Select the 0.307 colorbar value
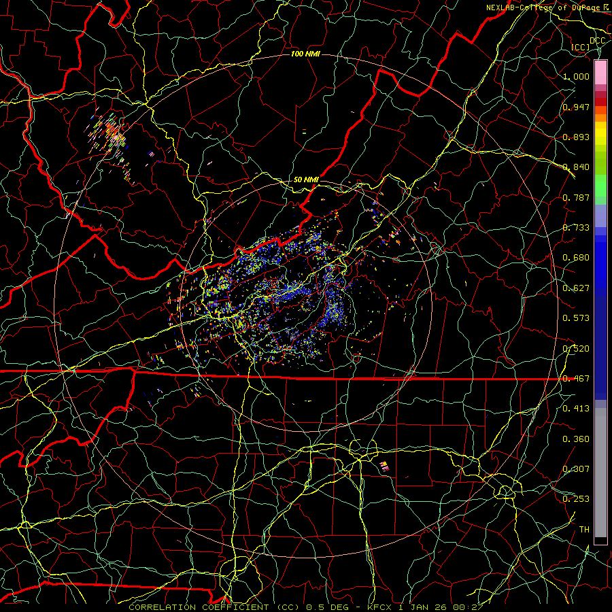 pyautogui.click(x=576, y=469)
